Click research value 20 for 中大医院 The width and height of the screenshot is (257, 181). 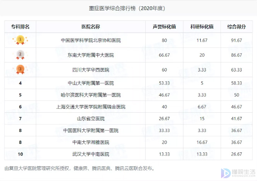pyautogui.click(x=202, y=55)
